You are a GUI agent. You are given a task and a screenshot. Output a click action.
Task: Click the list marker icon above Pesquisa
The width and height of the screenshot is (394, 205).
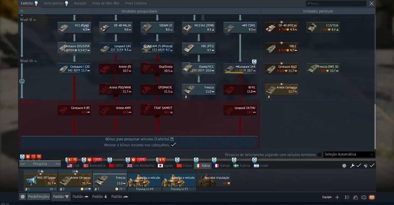[33, 157]
